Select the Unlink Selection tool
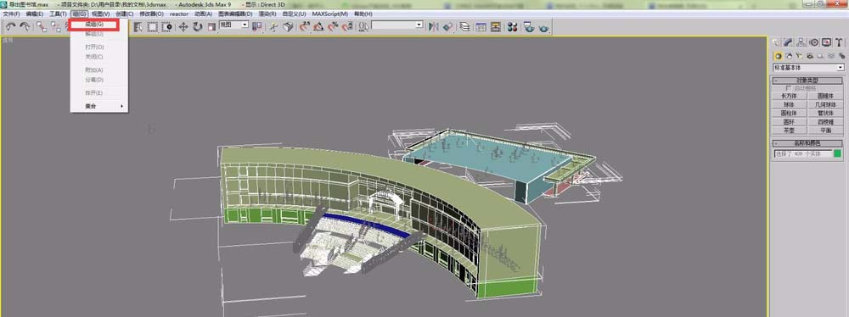The height and width of the screenshot is (317, 849). pos(56,26)
